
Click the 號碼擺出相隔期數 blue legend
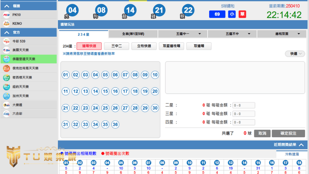click(79, 153)
